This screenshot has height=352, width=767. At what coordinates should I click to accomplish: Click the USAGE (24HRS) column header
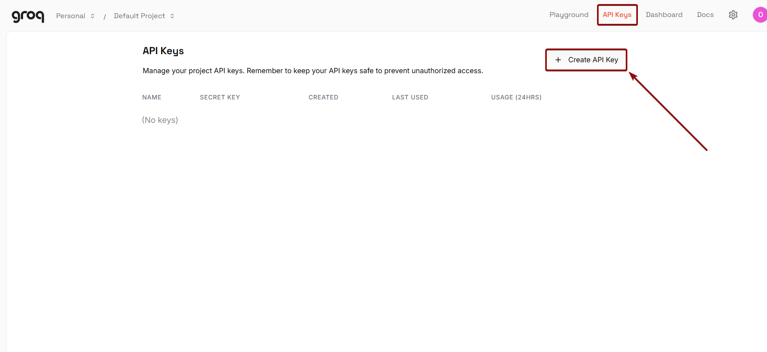(516, 97)
